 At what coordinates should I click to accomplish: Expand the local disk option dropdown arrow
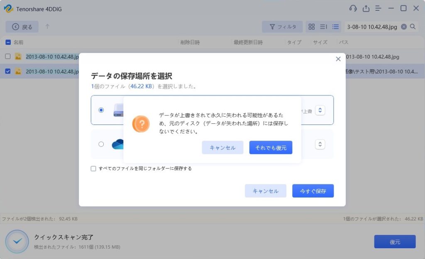pyautogui.click(x=320, y=110)
